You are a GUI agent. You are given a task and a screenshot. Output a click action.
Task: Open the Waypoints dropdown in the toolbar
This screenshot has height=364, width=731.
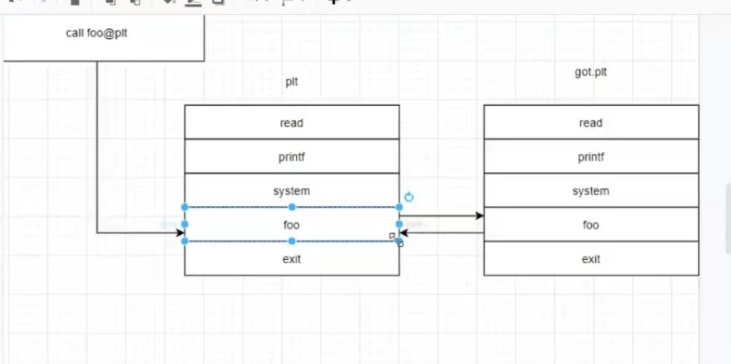pos(290,2)
